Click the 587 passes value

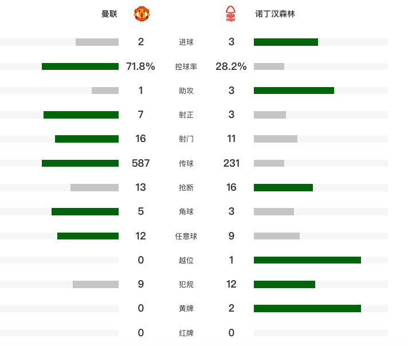click(x=141, y=163)
